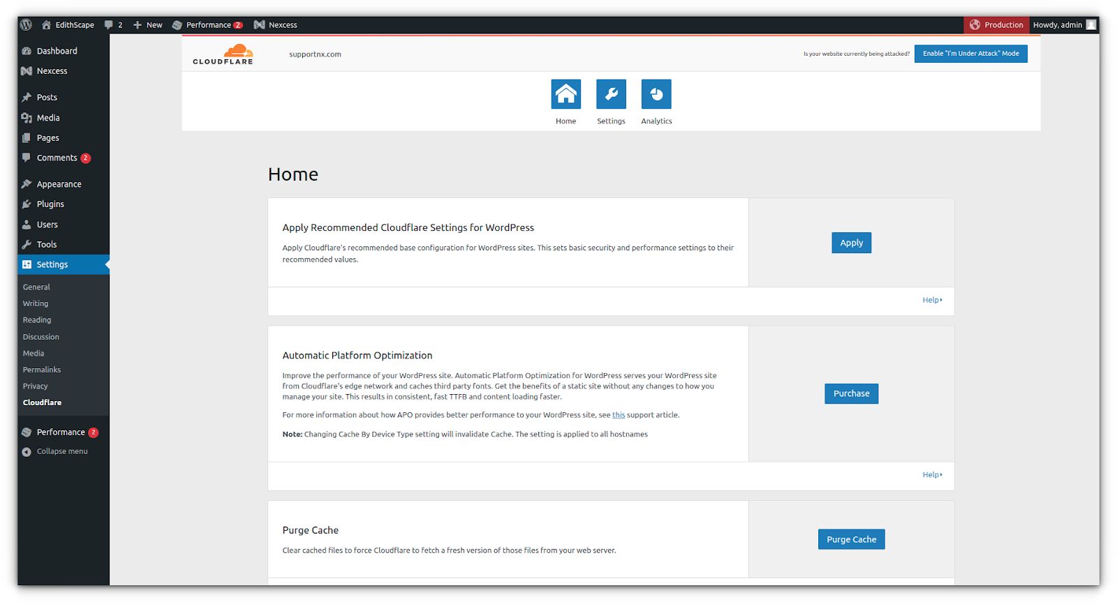Viewport: 1117px width, 604px height.
Task: Click the supportnx.com domain text
Action: coord(315,54)
